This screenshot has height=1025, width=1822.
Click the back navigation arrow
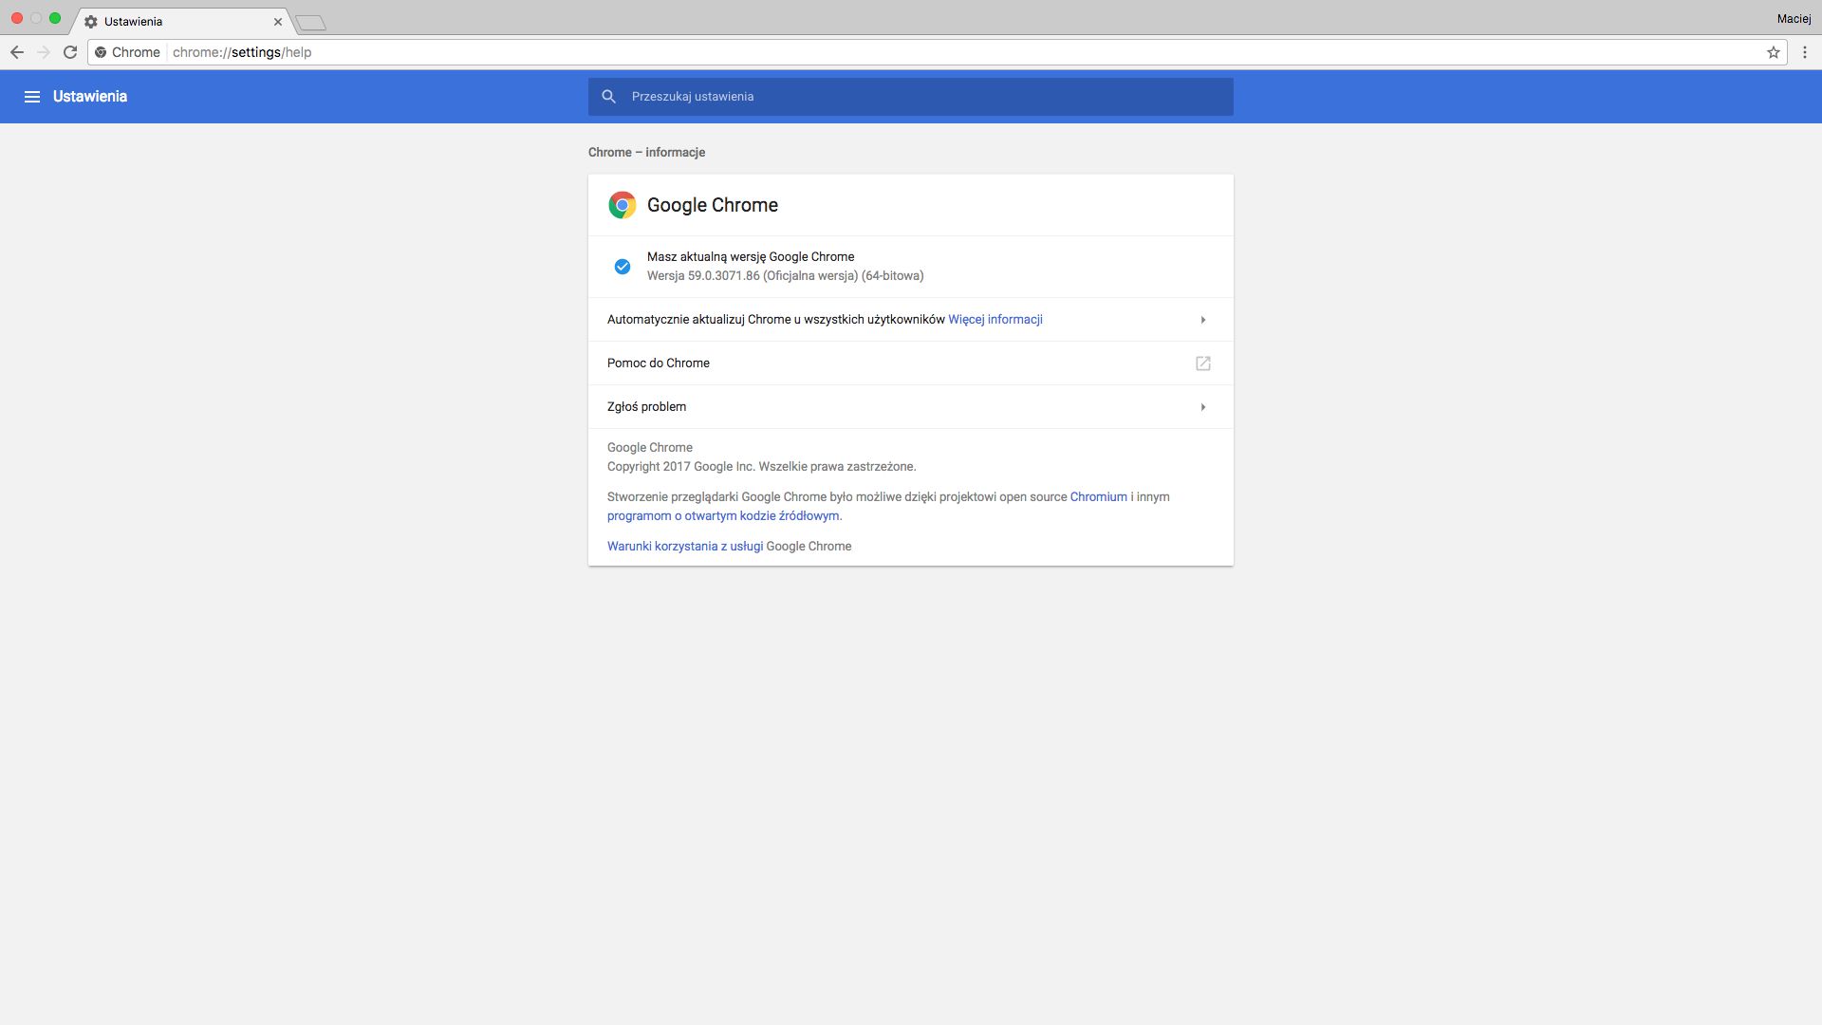(17, 52)
